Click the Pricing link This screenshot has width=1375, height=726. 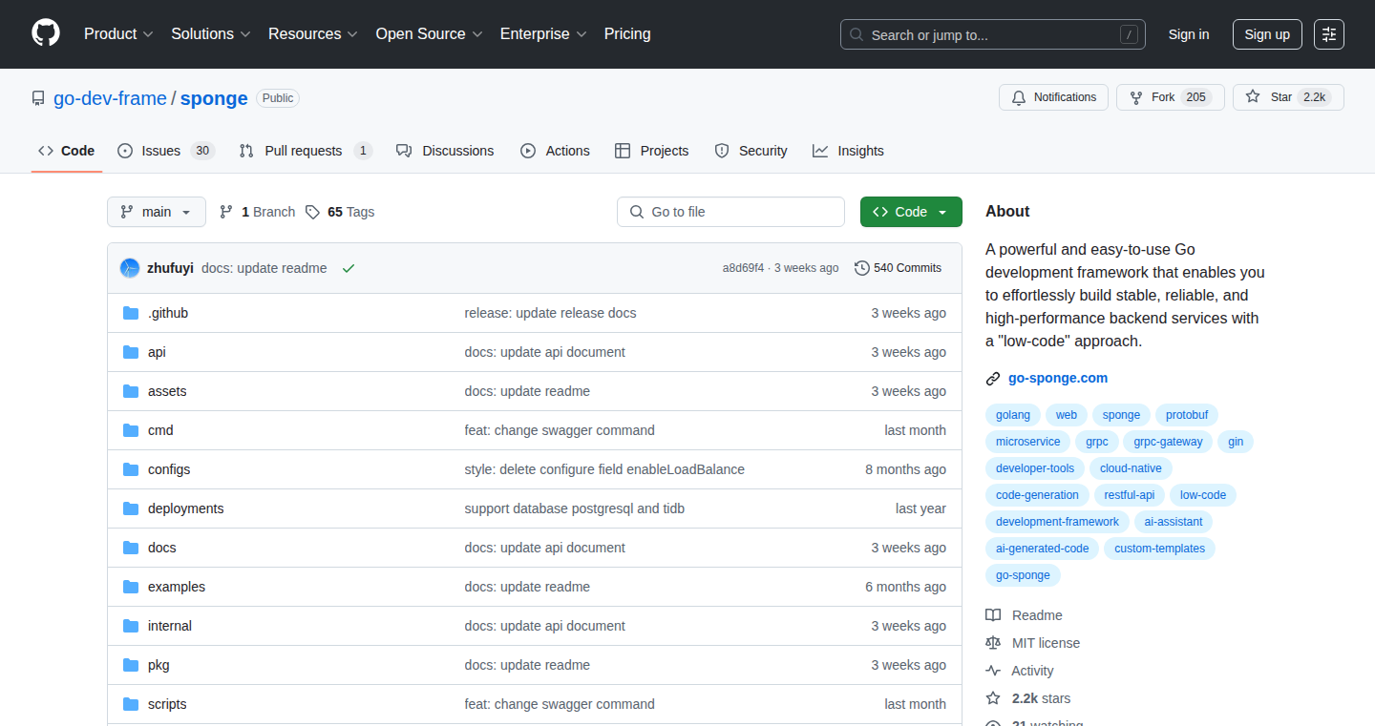(x=627, y=33)
